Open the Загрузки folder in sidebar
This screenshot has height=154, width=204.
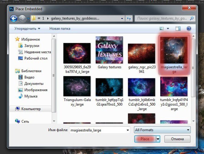(x=32, y=45)
